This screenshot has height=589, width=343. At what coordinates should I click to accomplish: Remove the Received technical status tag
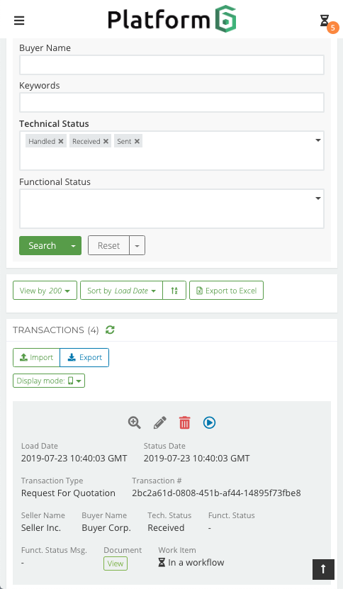coord(106,141)
